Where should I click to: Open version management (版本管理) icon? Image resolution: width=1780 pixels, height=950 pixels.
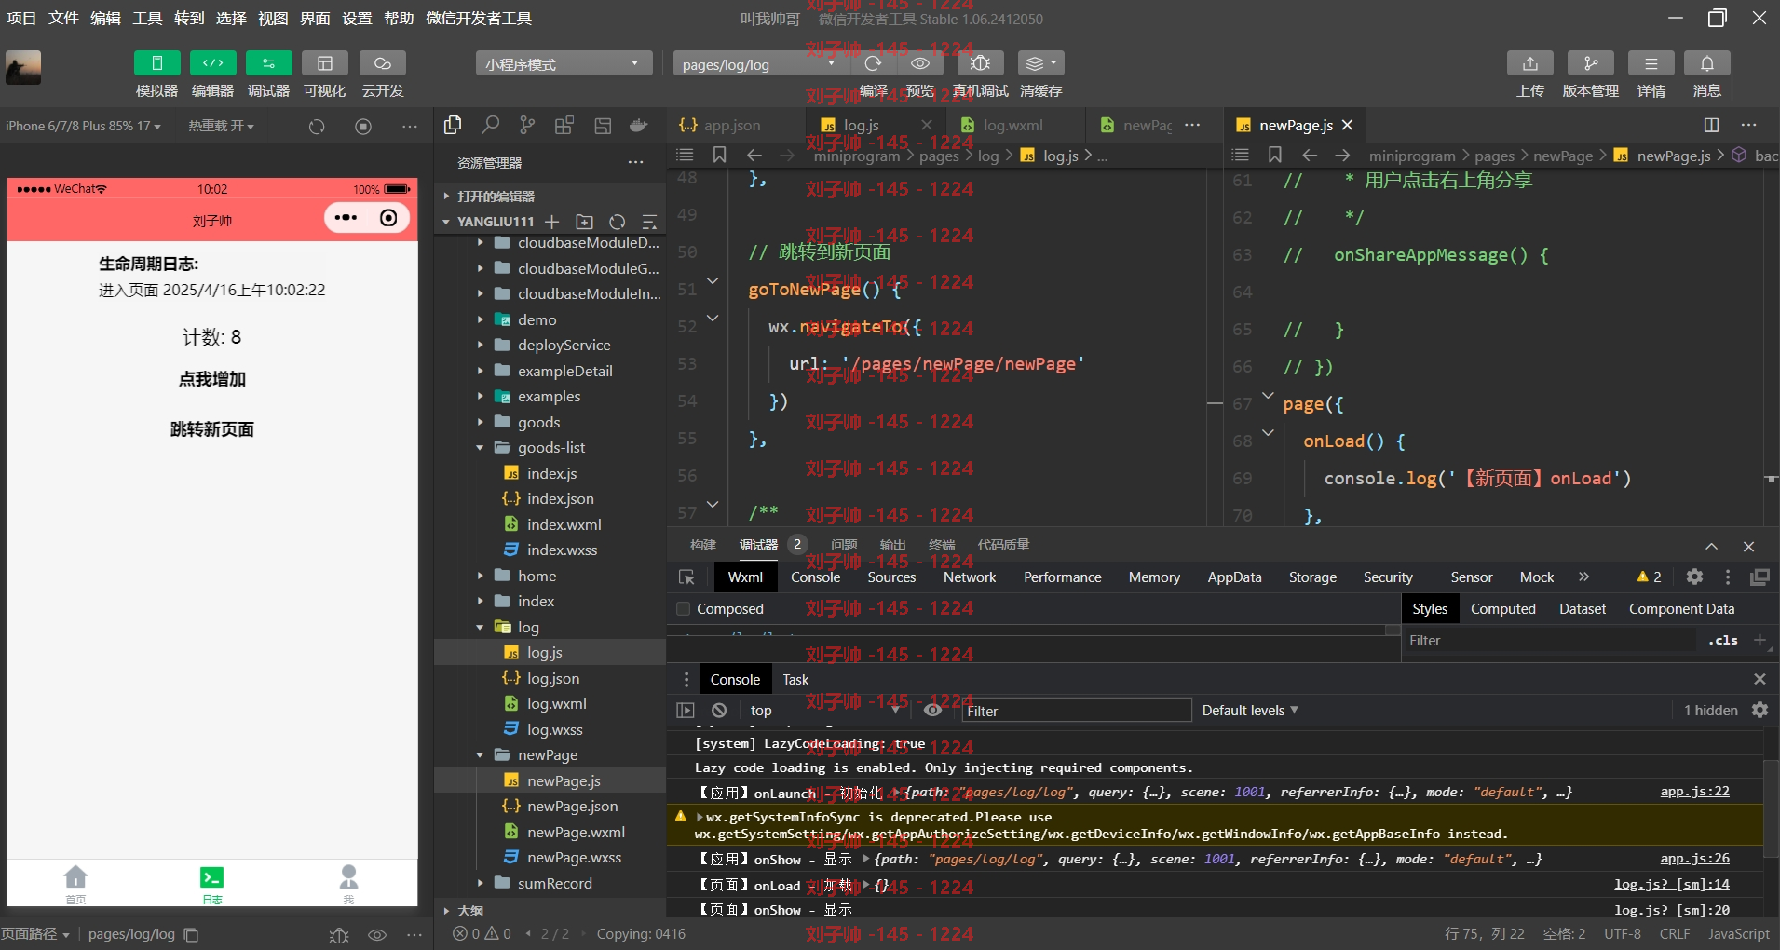point(1590,63)
